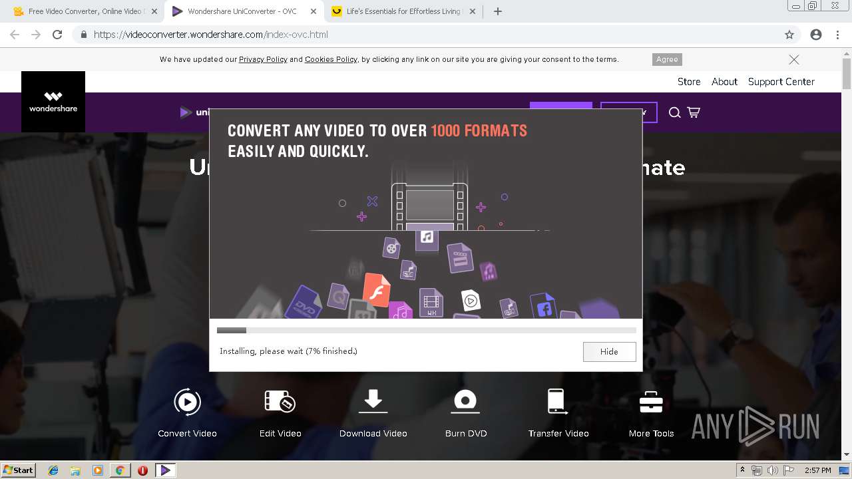
Task: Open the Store menu link
Action: (689, 82)
